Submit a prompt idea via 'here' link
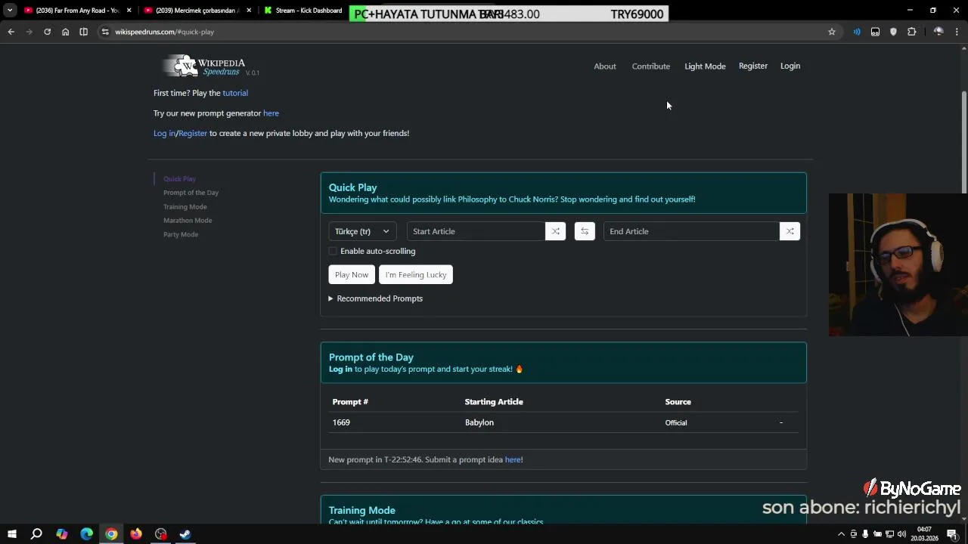The width and height of the screenshot is (968, 544). tap(513, 459)
